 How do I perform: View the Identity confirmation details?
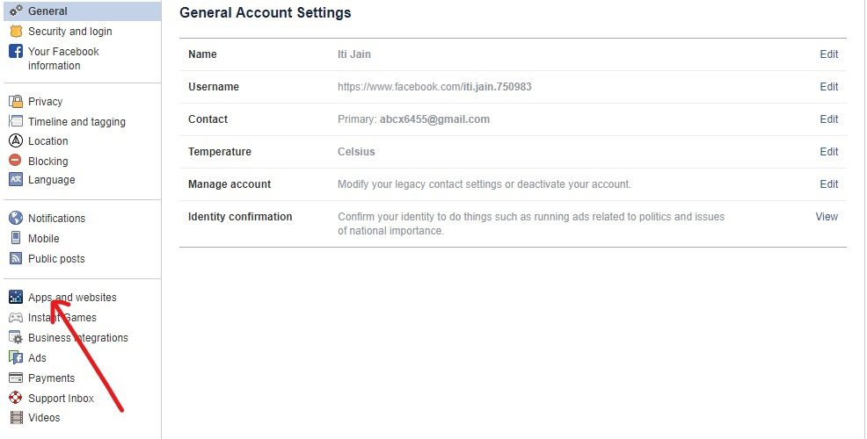click(x=827, y=217)
